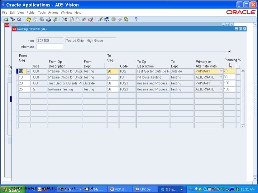Open the path dropdown in the first empty row
This screenshot has width=258, height=193.
pyautogui.click(x=221, y=95)
